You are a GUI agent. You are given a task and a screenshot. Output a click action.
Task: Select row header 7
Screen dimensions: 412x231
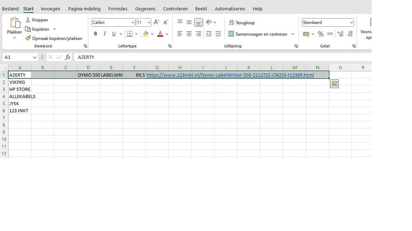[4, 118]
